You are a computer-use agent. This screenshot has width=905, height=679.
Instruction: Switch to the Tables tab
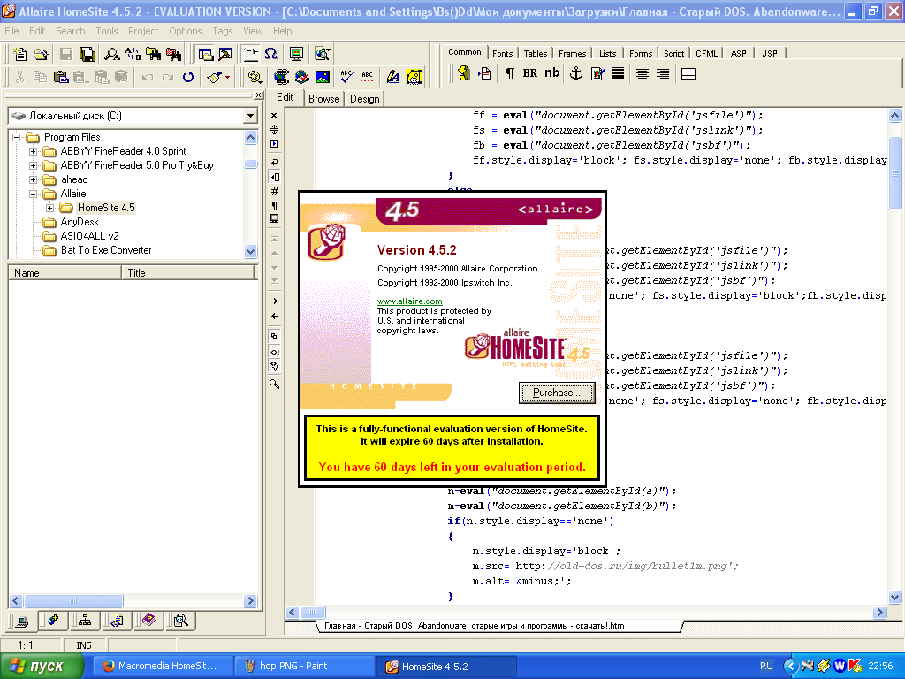tap(536, 54)
